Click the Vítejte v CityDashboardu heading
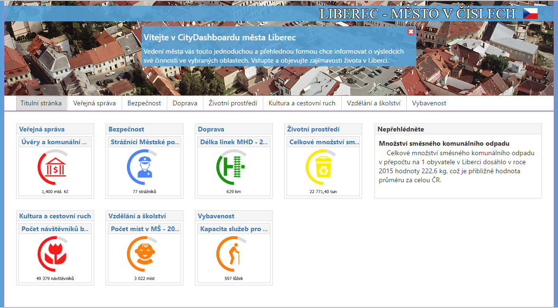 pos(220,37)
